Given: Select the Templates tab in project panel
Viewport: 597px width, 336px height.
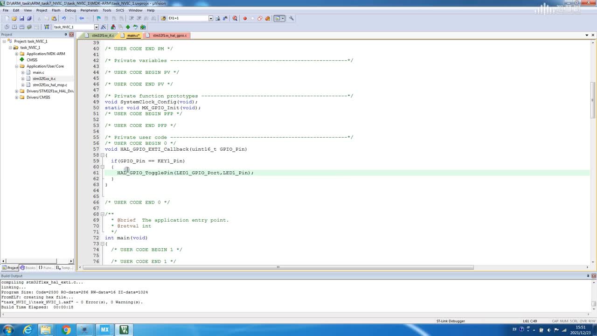Looking at the screenshot, I should click(x=64, y=268).
